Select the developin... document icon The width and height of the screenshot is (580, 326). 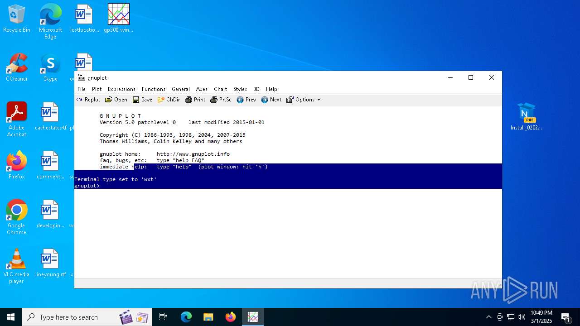click(50, 214)
